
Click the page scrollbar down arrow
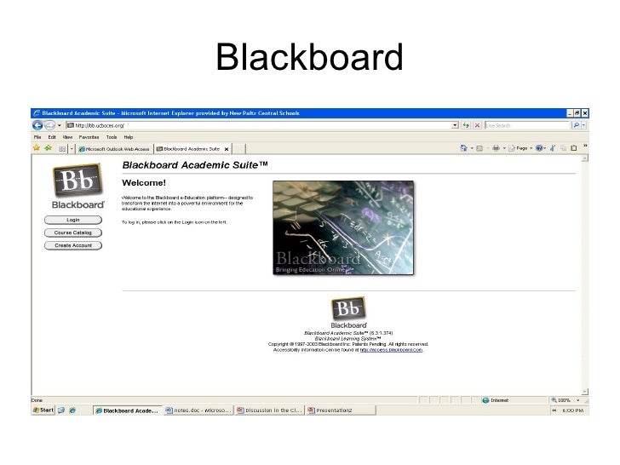(585, 392)
